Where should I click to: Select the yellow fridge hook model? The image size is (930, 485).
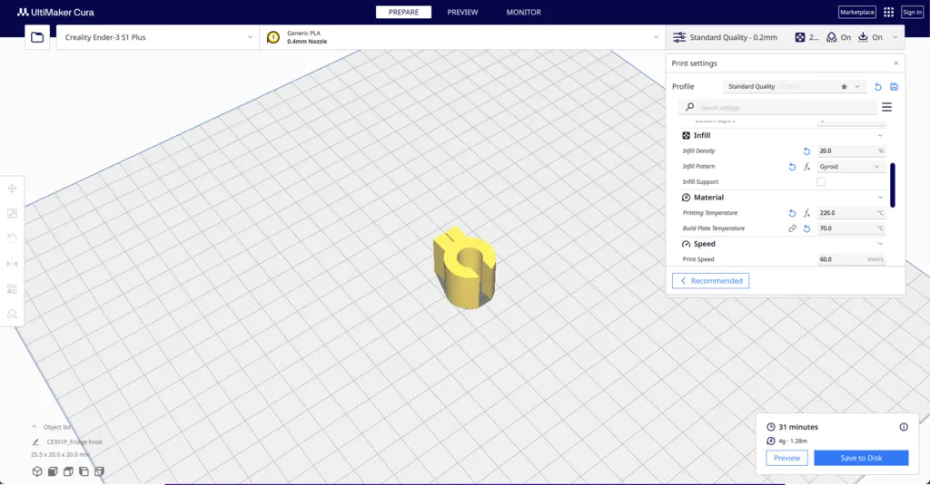[464, 267]
